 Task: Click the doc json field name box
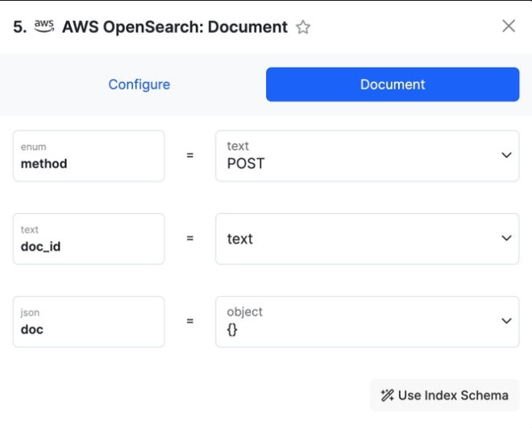(x=89, y=322)
